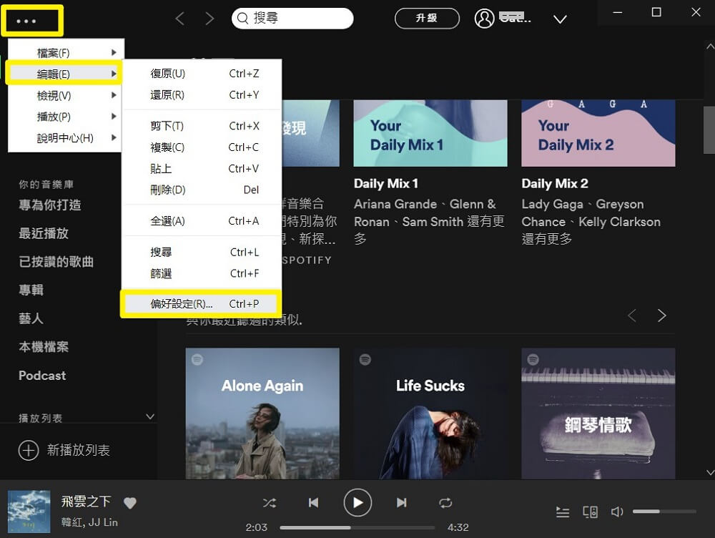This screenshot has height=538, width=715.
Task: Mute with the speaker icon
Action: tap(617, 512)
